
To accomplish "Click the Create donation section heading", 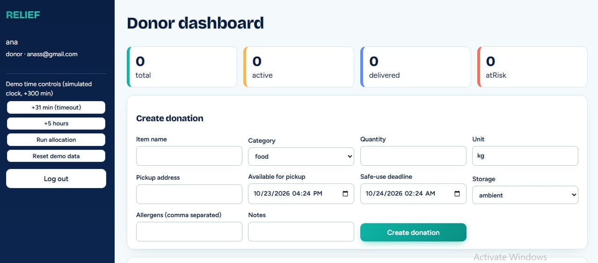I will (x=169, y=118).
